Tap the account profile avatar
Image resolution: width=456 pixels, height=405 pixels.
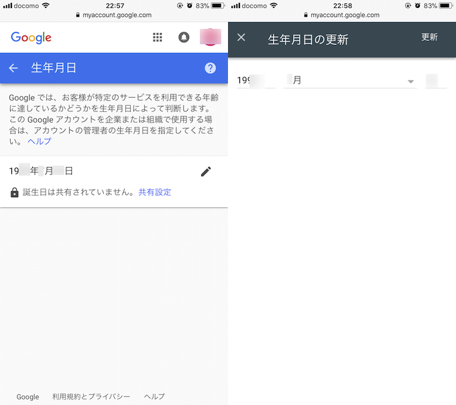pyautogui.click(x=211, y=38)
